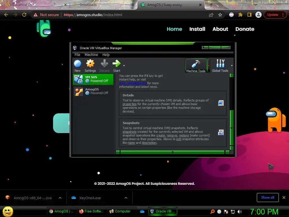Open the Help menu in VirtualBox
289x217 pixels.
106,55
